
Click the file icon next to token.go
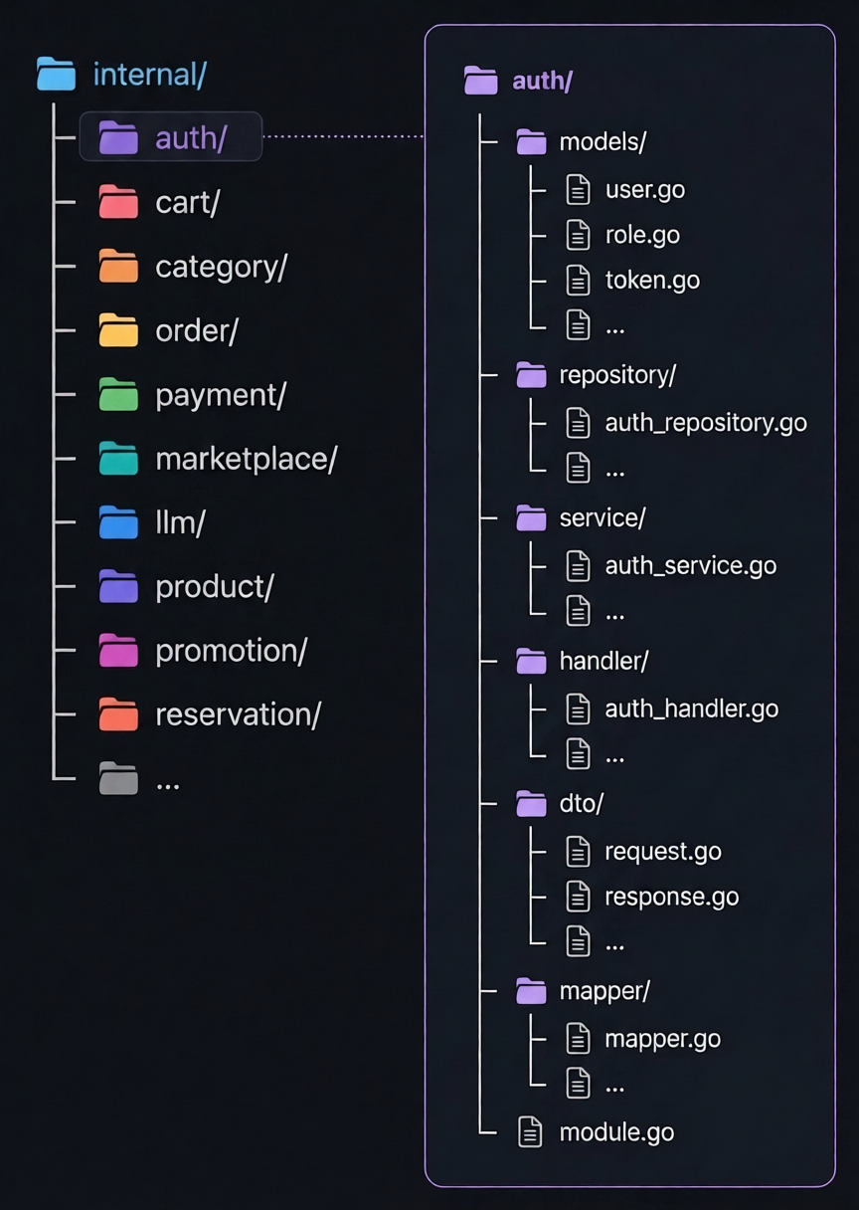coord(578,281)
